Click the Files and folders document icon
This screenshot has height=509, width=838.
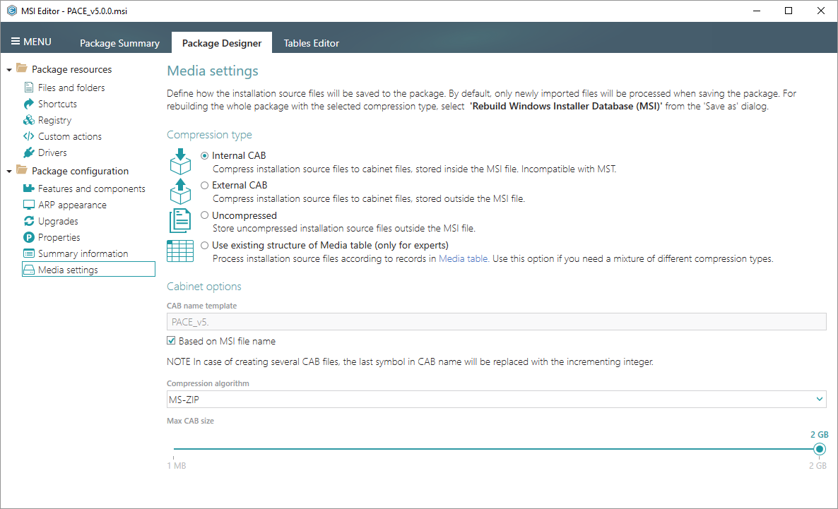coord(29,87)
